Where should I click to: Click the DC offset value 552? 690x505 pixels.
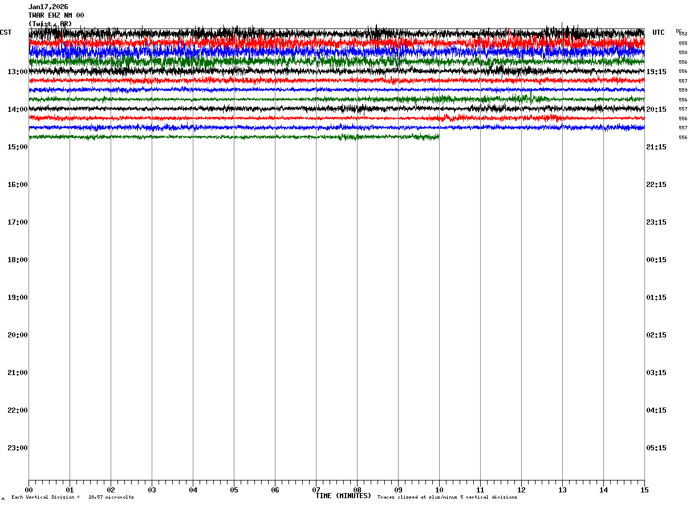[683, 34]
